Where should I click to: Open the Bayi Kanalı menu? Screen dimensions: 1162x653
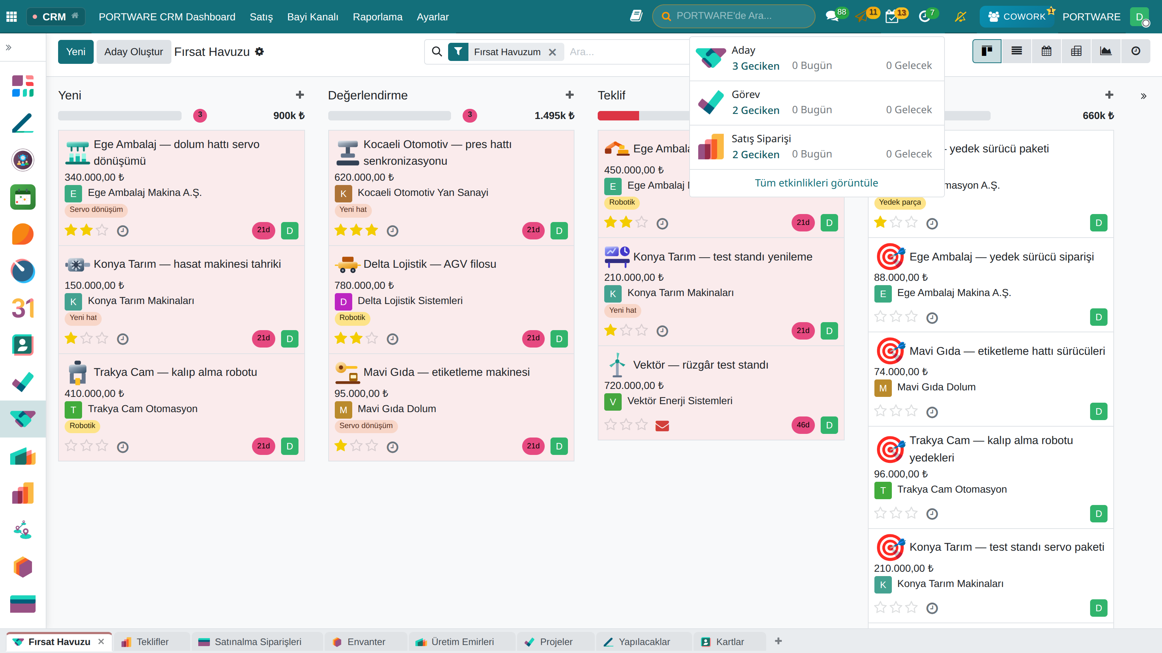313,17
